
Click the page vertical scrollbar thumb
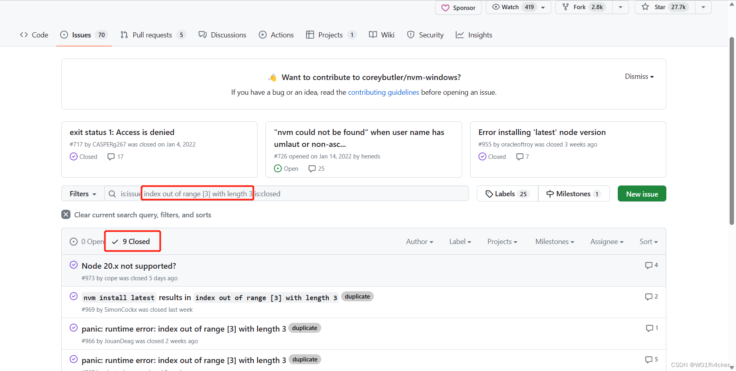pos(732,131)
